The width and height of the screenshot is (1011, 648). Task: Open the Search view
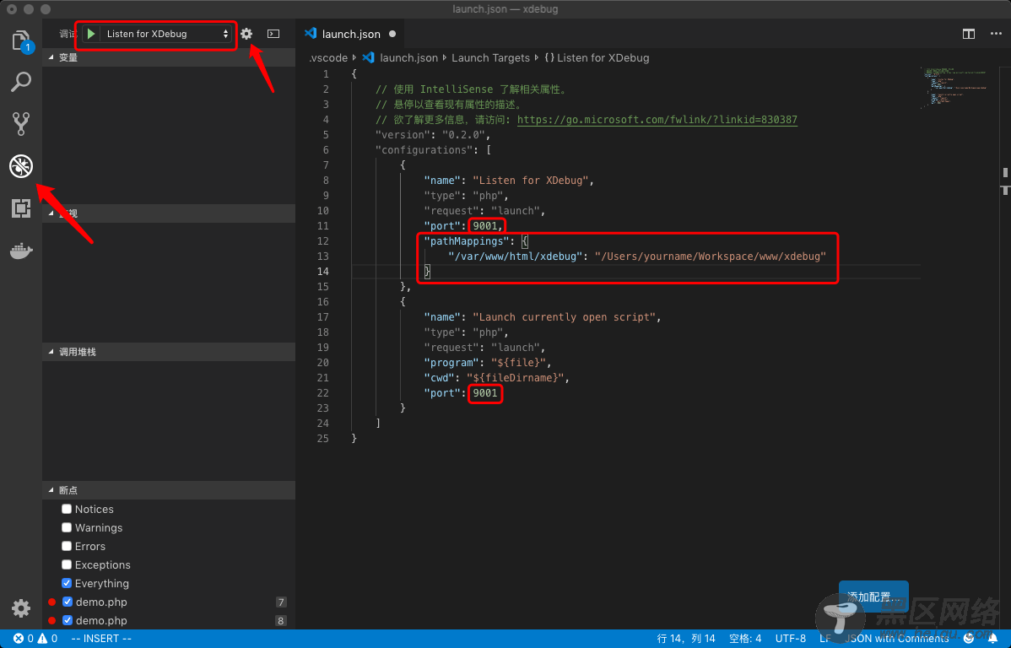coord(21,82)
